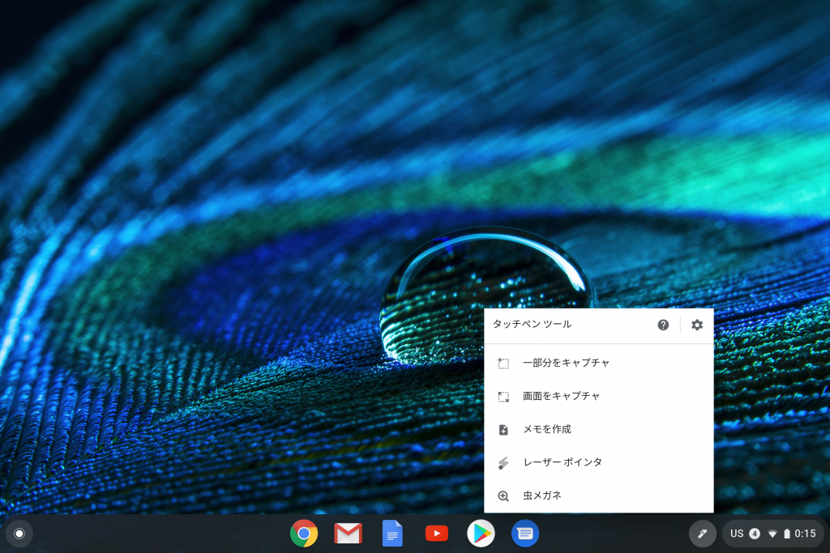Click the laser pointer icon
830x553 pixels.
[503, 463]
